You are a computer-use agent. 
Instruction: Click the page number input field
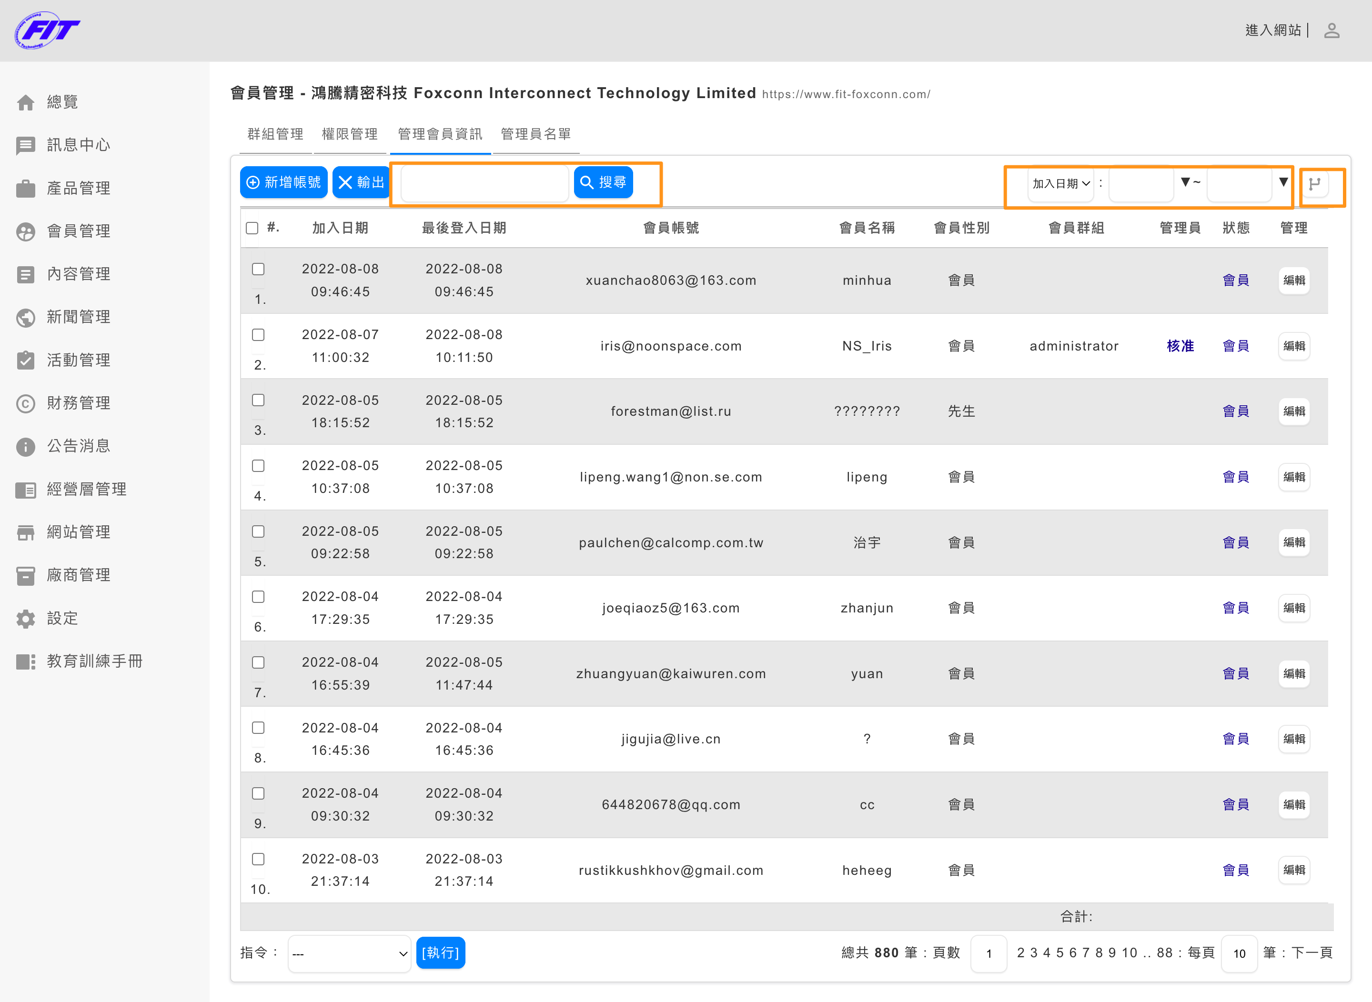[x=989, y=953]
